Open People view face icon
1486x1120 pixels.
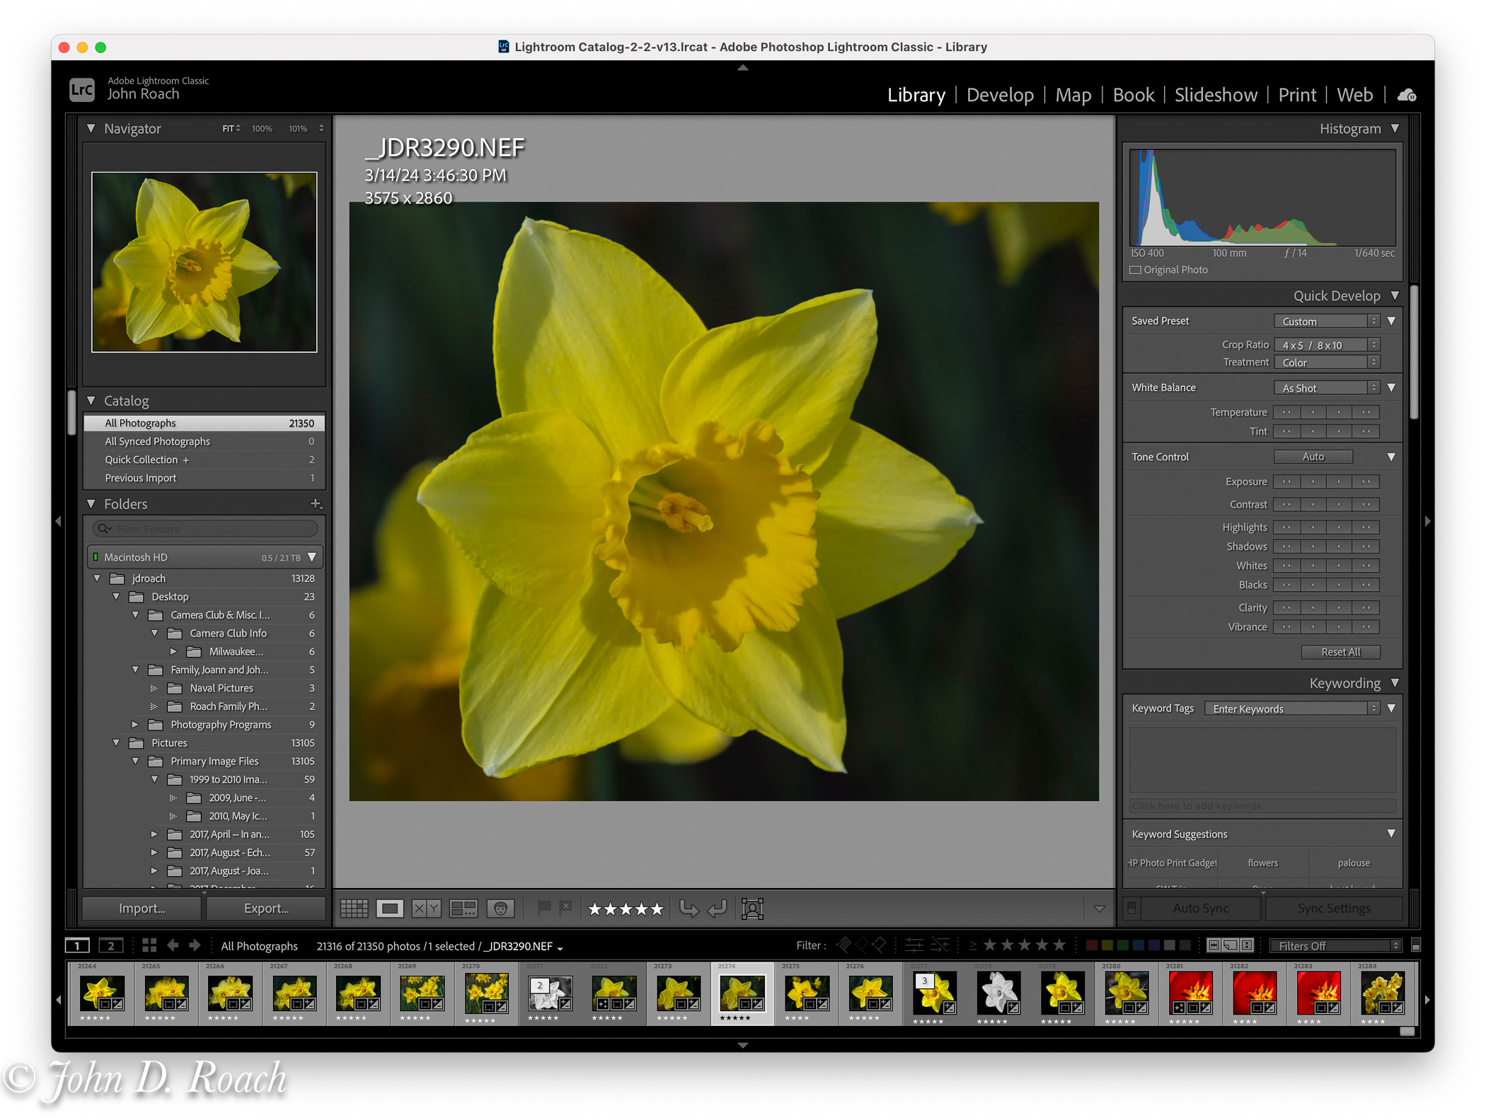[x=501, y=909]
